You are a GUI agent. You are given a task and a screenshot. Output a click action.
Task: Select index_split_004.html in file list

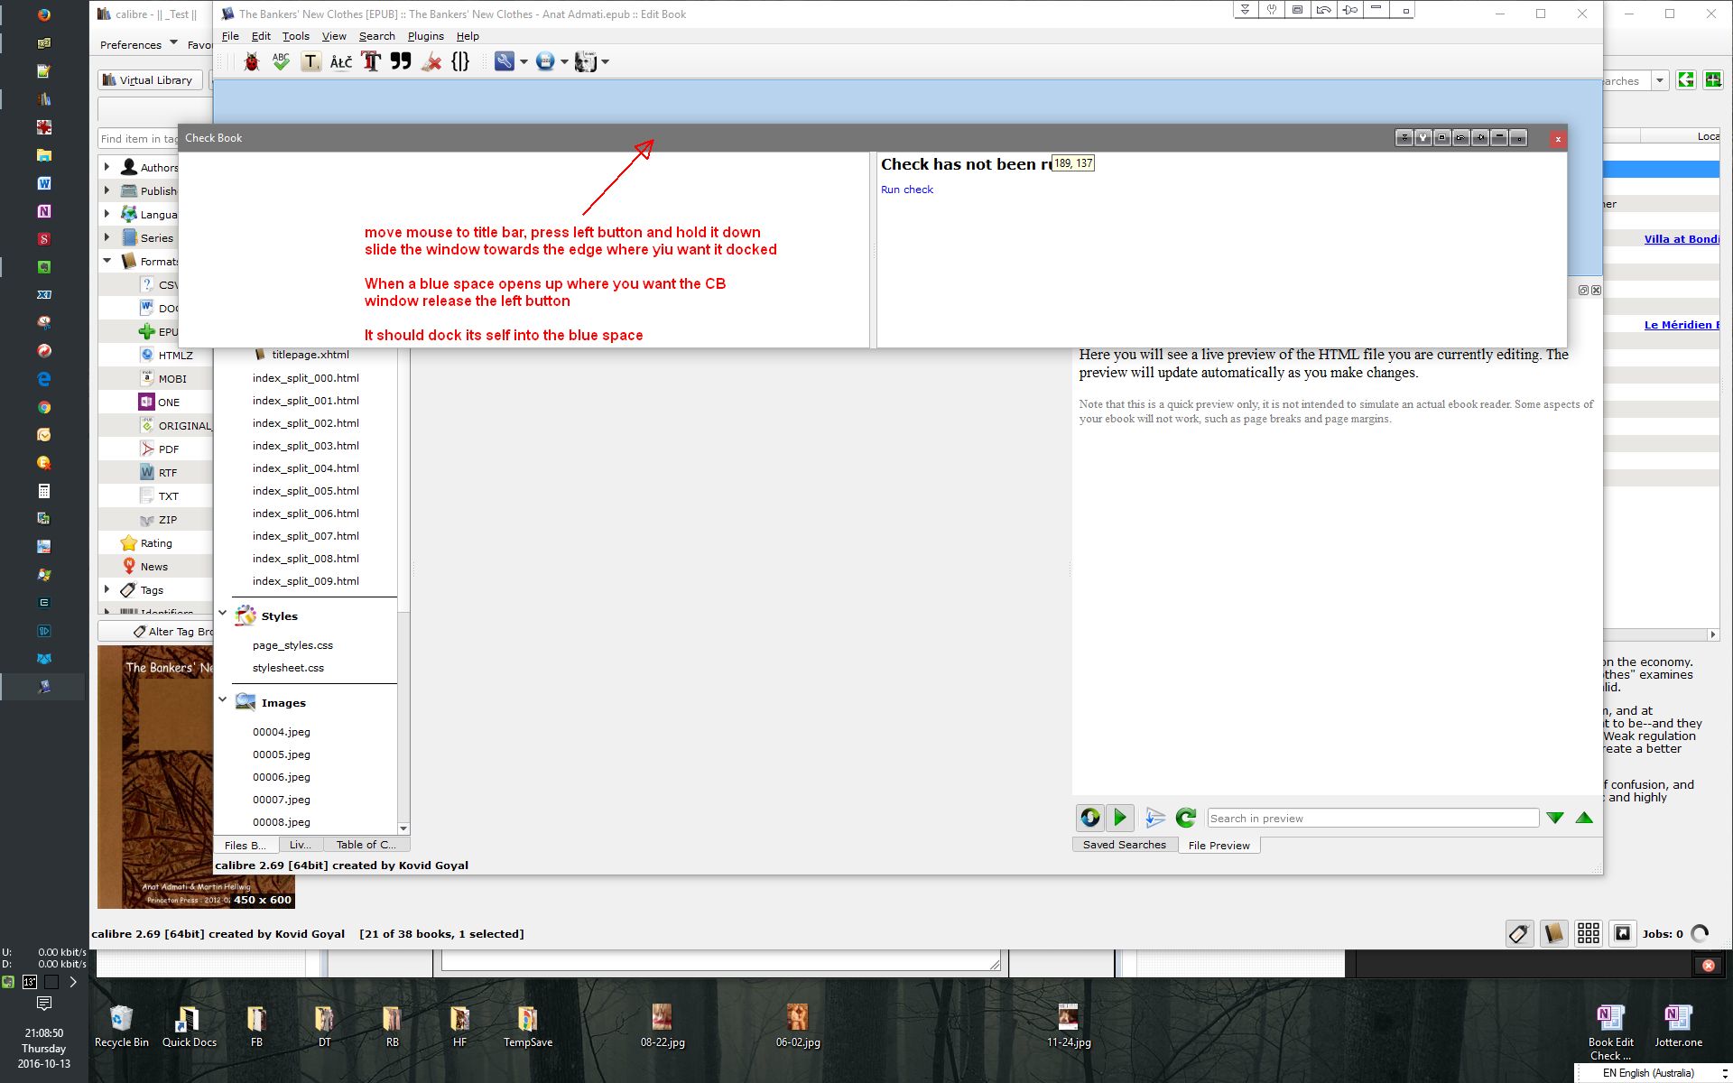(305, 468)
